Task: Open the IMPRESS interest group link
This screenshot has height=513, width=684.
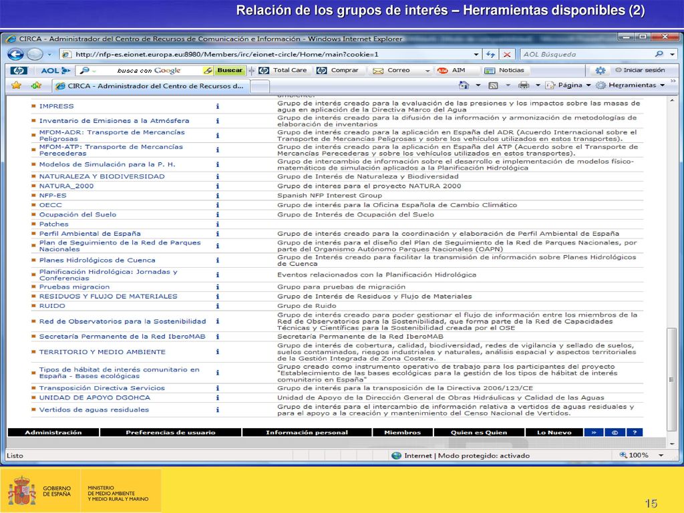Action: (x=56, y=106)
